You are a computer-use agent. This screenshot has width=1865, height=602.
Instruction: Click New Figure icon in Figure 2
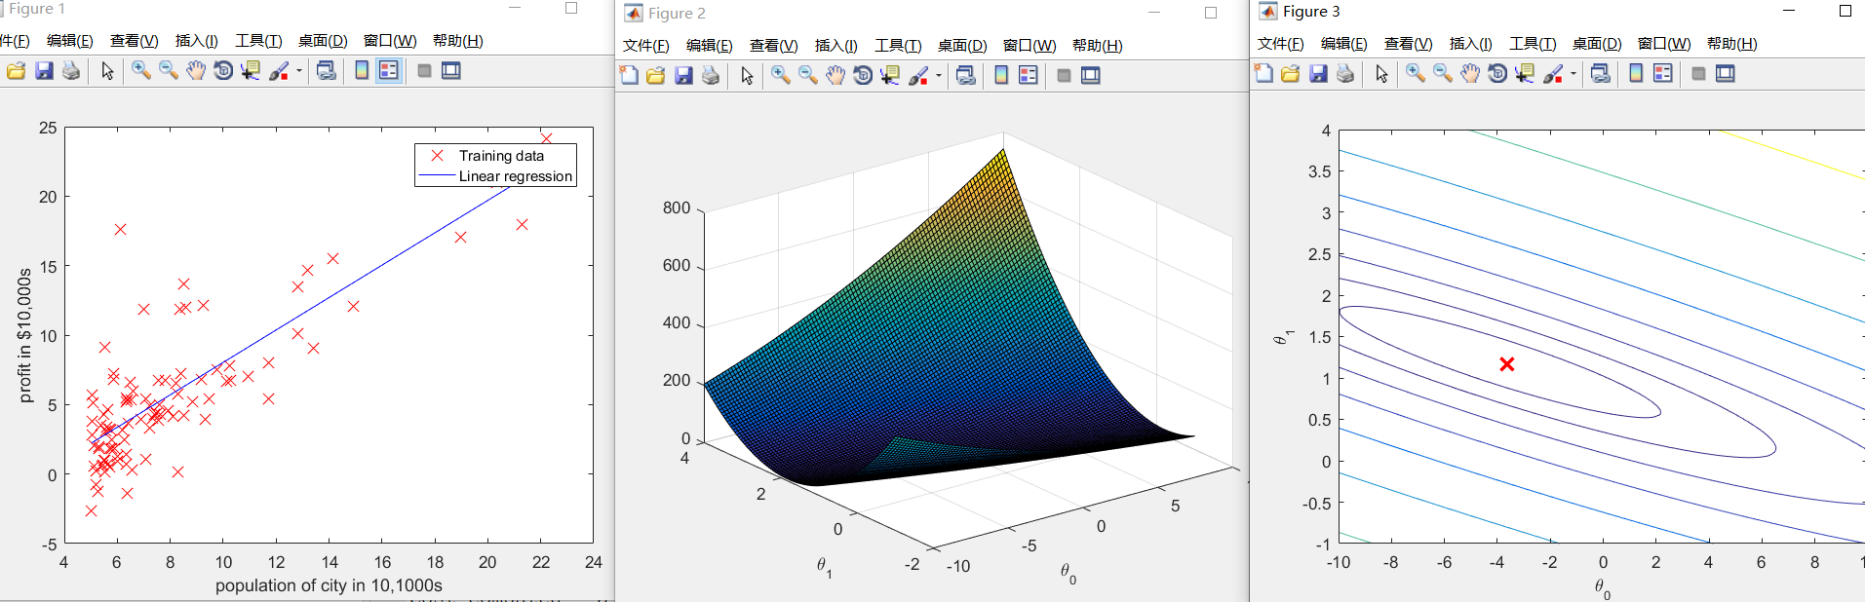(x=629, y=76)
